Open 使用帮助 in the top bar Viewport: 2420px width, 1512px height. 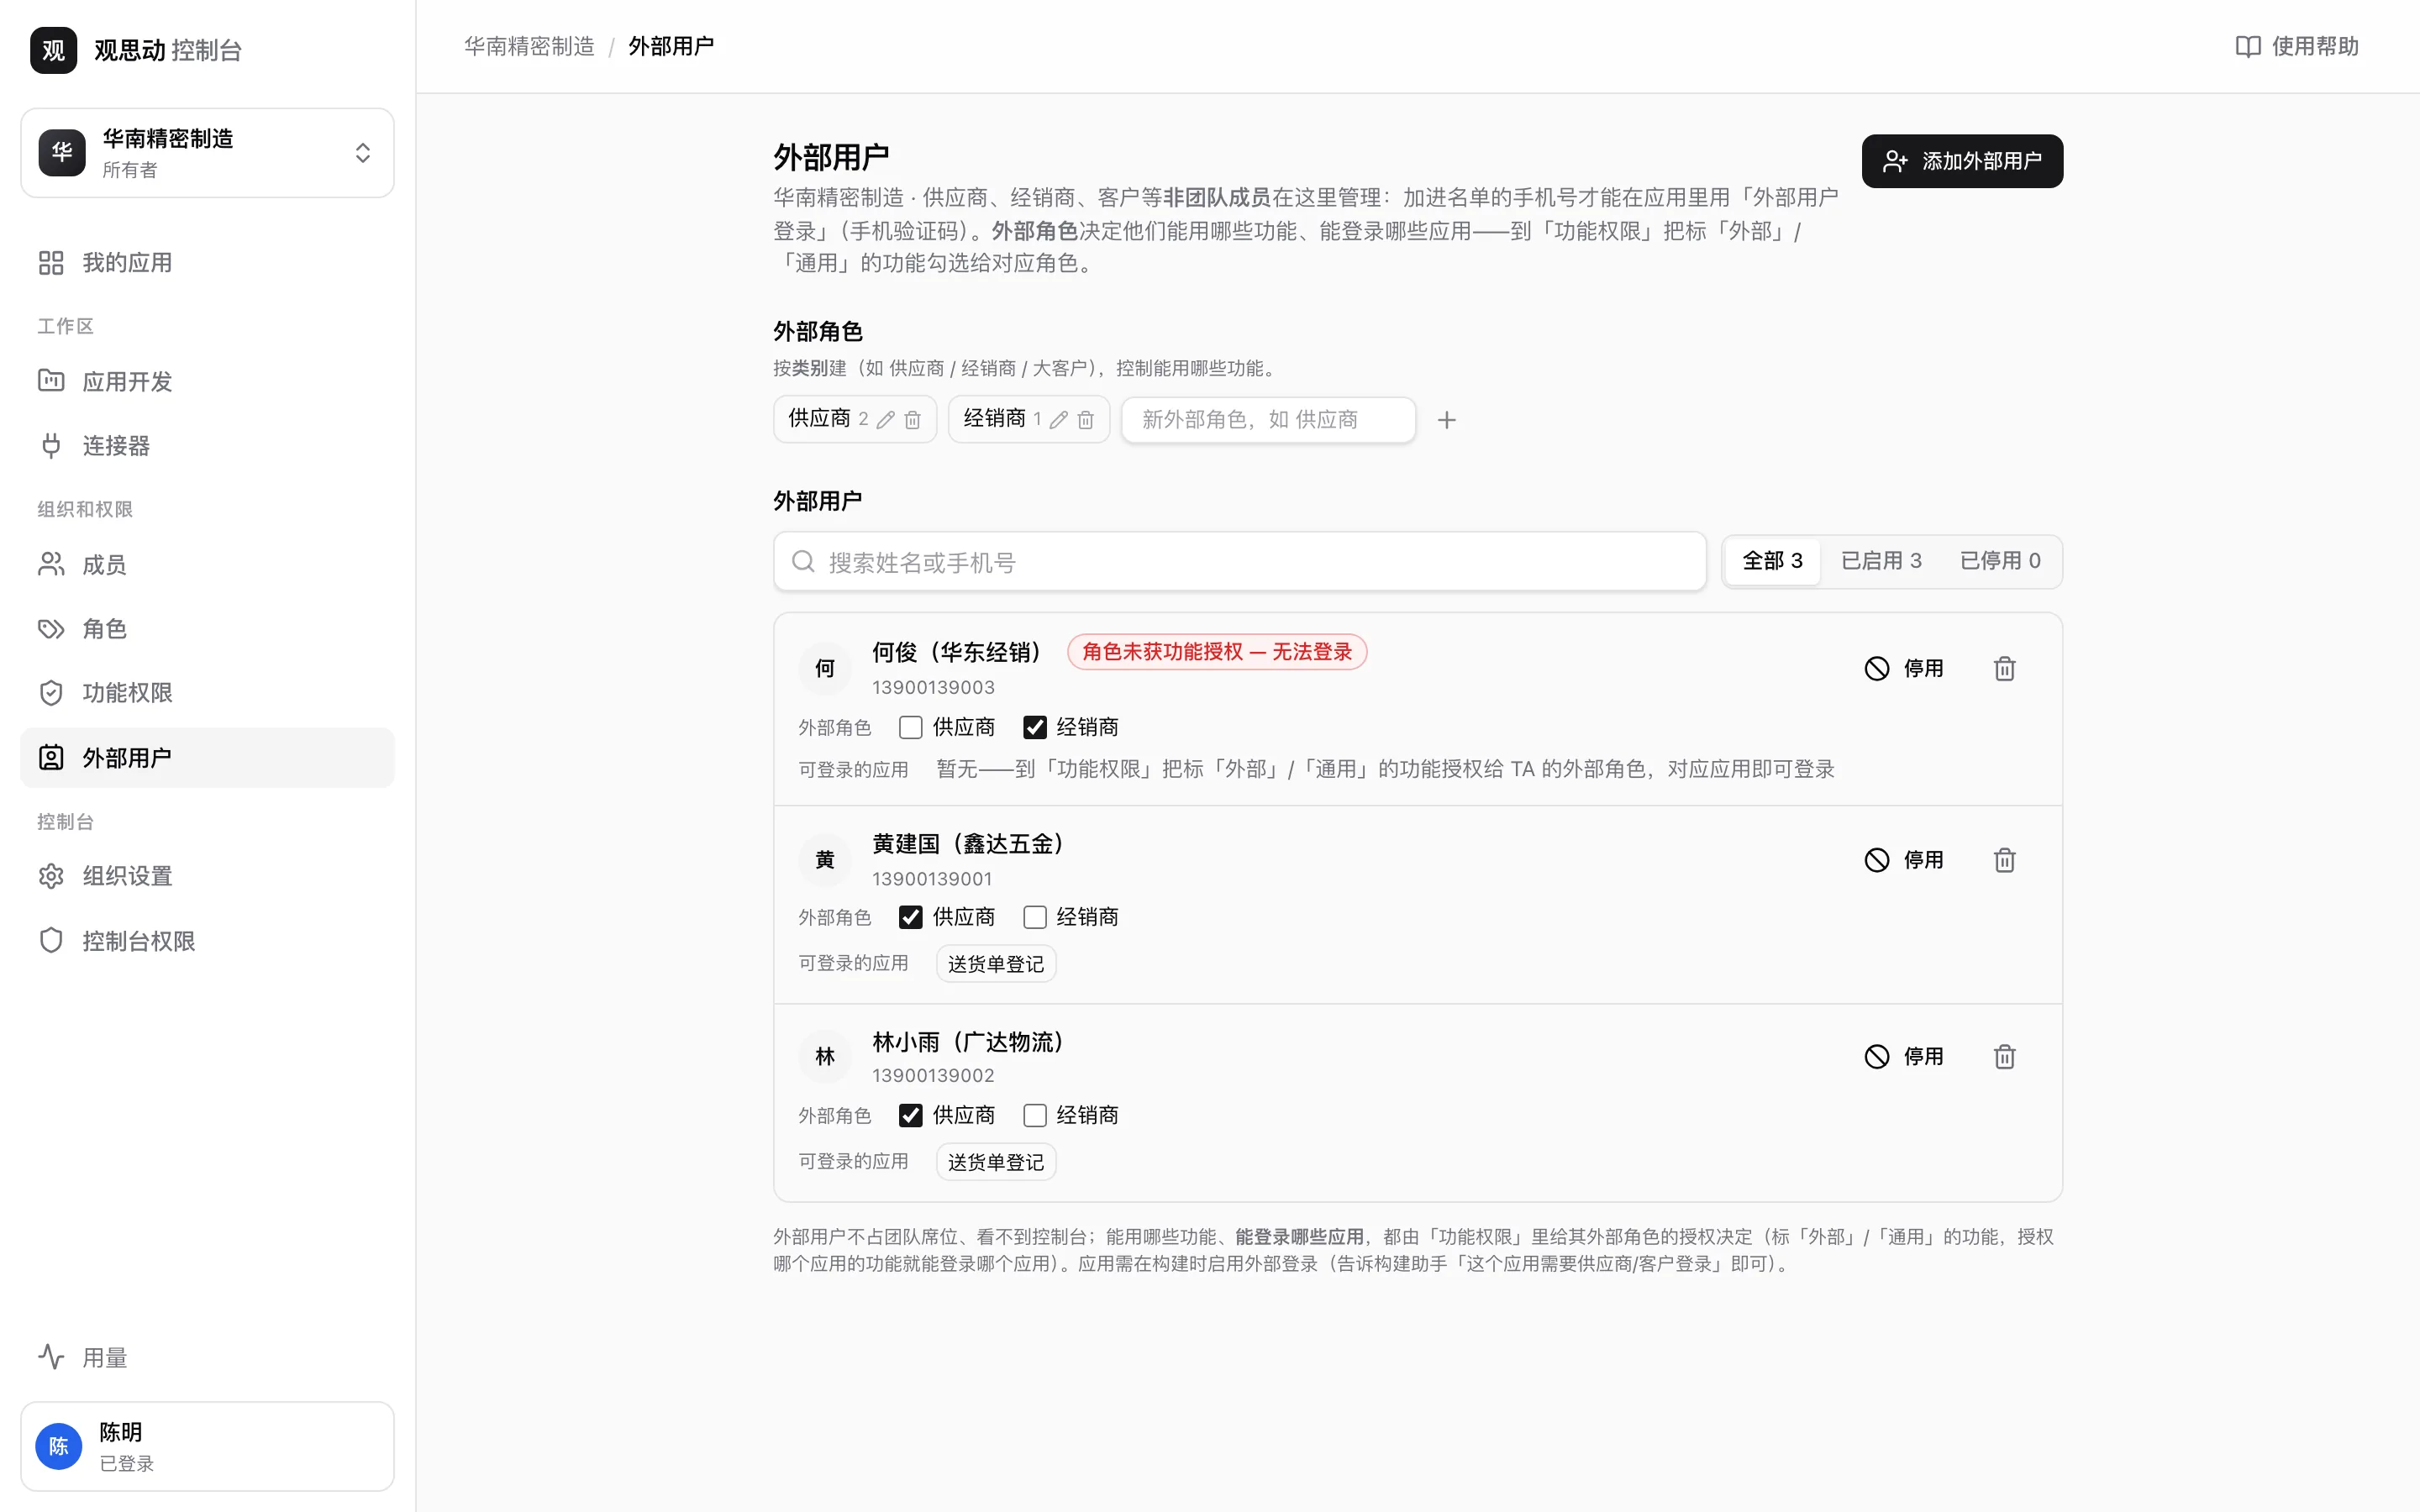(x=2297, y=46)
